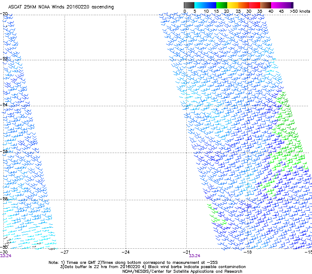Click the '25' label under the color legend
The width and height of the screenshot is (312, 274).
[238, 11]
